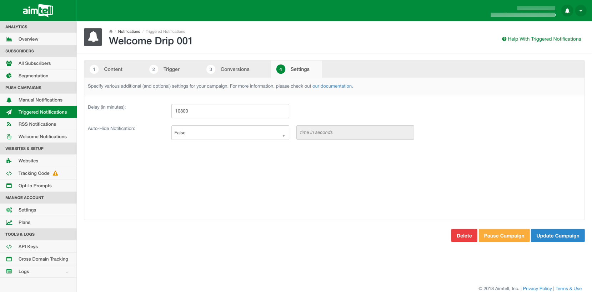Screen dimensions: 592x292
Task: Click the Opt-In Prompts window icon
Action: pyautogui.click(x=9, y=186)
